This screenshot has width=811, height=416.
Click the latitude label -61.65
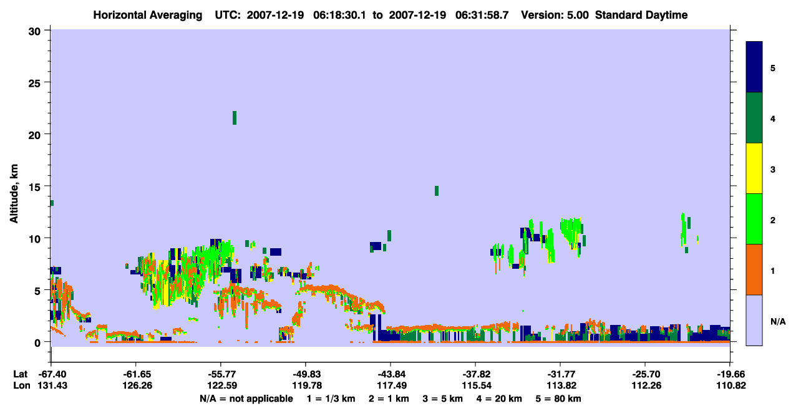[135, 374]
